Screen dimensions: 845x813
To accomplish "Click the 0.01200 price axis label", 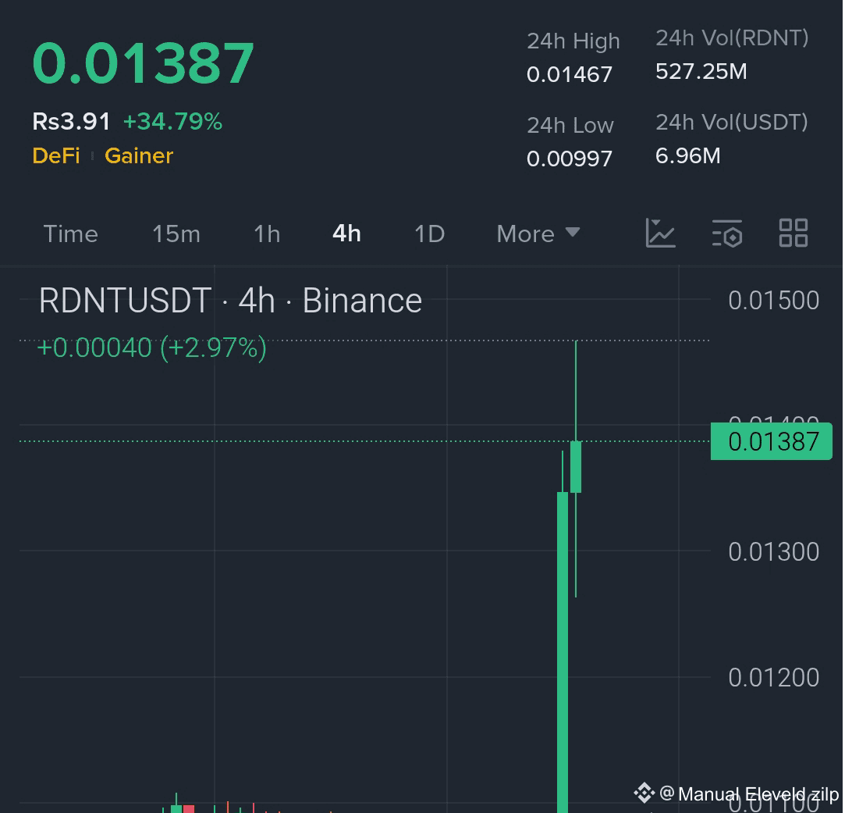I will click(x=774, y=678).
